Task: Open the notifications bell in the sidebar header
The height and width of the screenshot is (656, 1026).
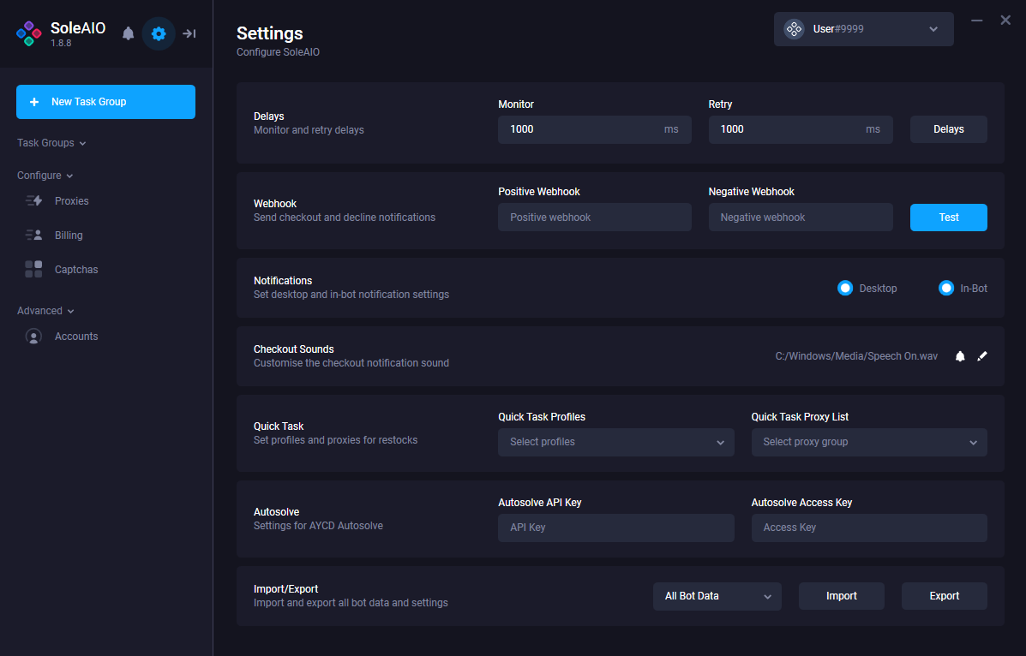Action: [129, 33]
